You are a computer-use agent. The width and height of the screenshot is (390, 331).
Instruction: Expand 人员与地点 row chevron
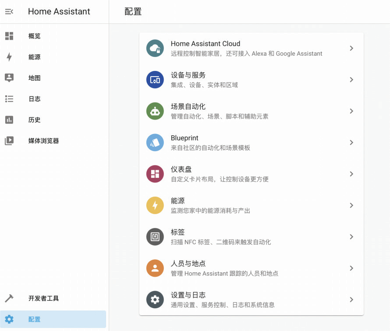tap(351, 268)
